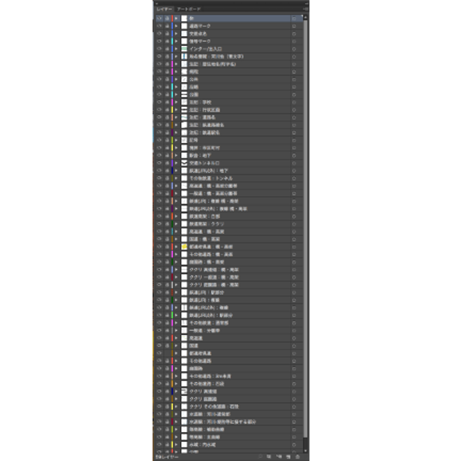461x461 pixels.
Task: Select the 国道 layer name
Action: (x=194, y=346)
